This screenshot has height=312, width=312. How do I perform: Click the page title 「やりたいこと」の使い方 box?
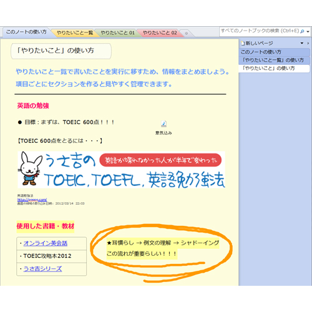(61, 51)
